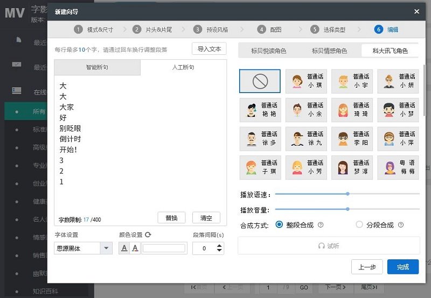The width and height of the screenshot is (431, 298).
Task: Choose the 普通话 艳艳 voice character
Action: [260, 110]
